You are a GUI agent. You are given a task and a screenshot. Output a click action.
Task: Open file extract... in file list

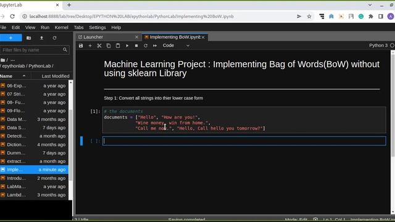tap(35, 161)
